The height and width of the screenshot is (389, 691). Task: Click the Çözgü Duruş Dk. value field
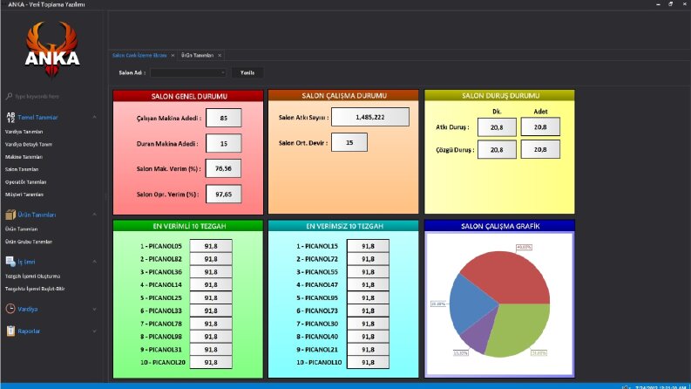click(x=497, y=149)
